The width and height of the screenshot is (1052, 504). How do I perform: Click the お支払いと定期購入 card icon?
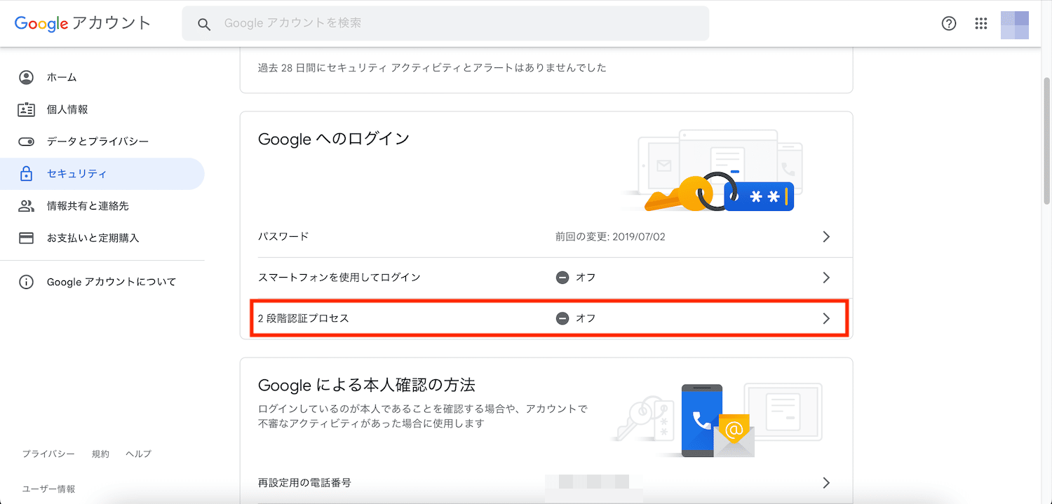tap(26, 238)
